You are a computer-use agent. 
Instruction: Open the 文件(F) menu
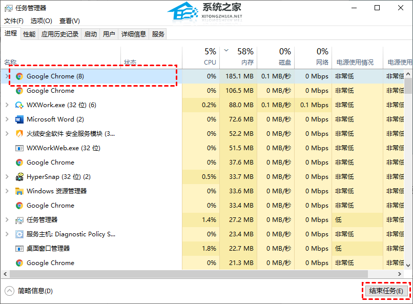click(x=13, y=21)
